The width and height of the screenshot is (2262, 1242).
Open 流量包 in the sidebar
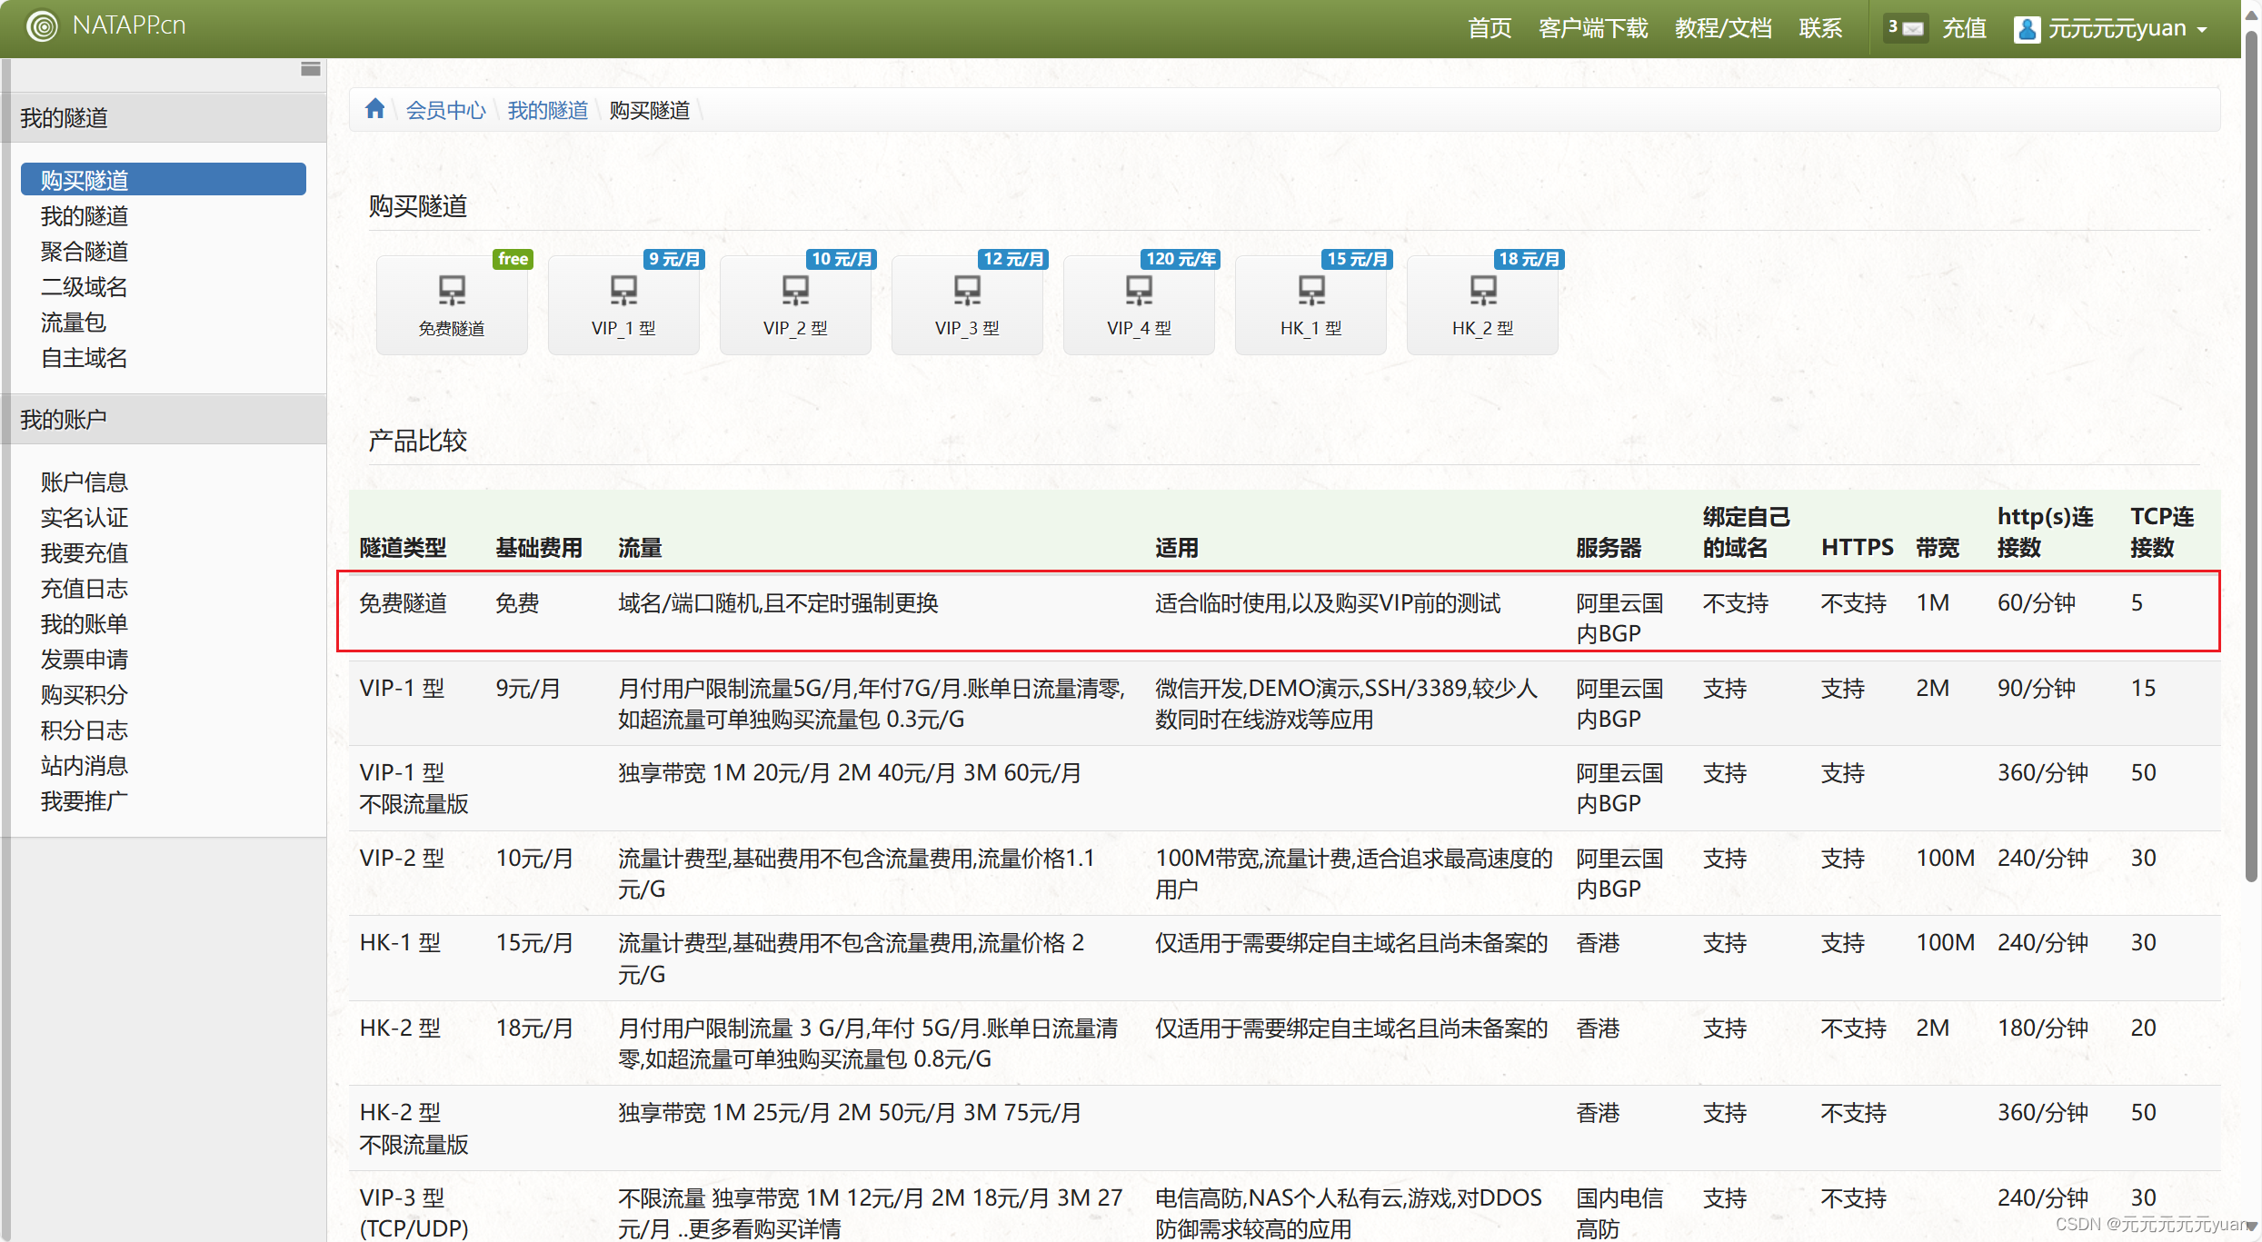pos(74,323)
